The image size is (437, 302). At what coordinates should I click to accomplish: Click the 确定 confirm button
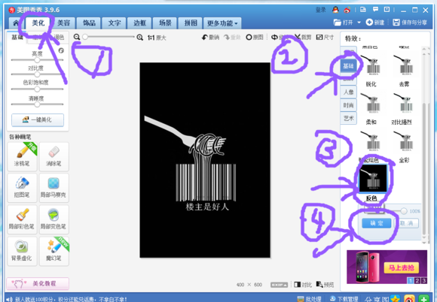pos(376,223)
